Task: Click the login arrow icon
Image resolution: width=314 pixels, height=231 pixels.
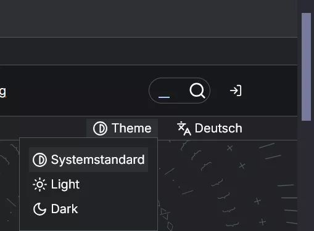Action: tap(236, 91)
